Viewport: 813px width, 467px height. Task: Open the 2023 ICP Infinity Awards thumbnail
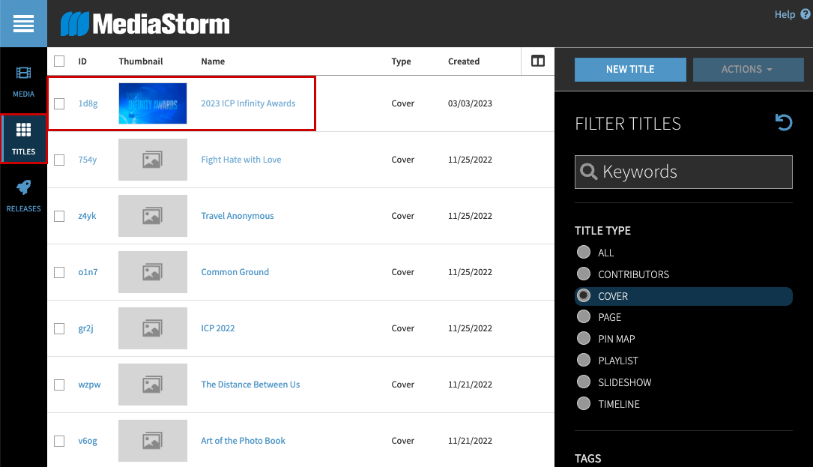point(153,103)
